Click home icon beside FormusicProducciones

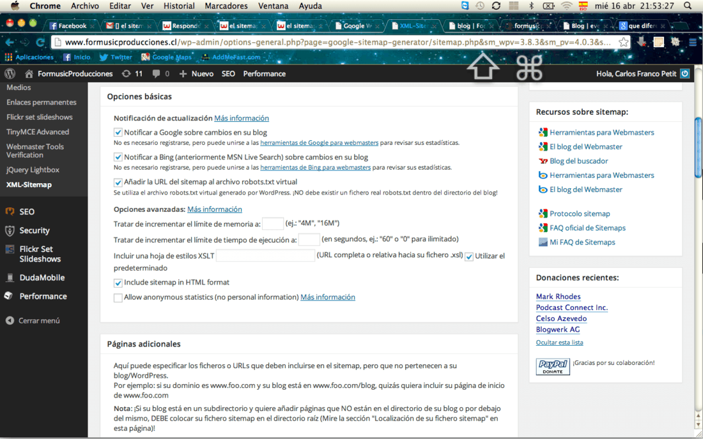coord(29,73)
